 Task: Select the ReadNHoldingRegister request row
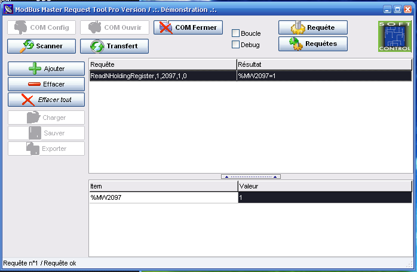click(x=162, y=76)
